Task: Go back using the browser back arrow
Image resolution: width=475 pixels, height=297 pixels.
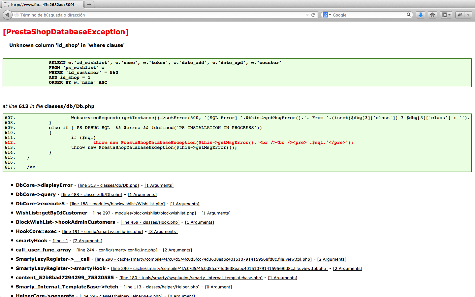Action: coord(7,15)
